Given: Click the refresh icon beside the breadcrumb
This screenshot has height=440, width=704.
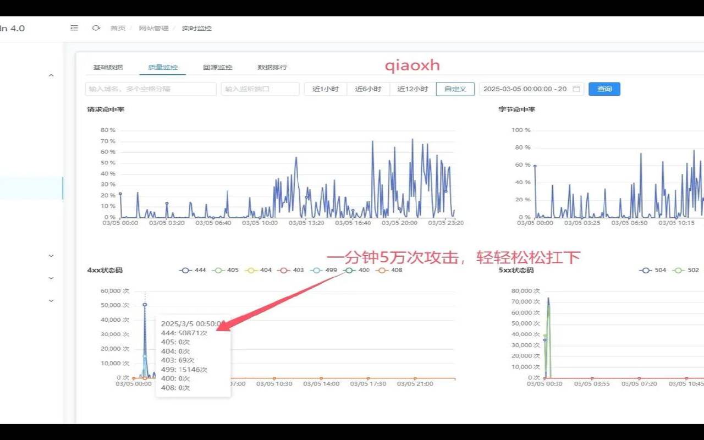Looking at the screenshot, I should pyautogui.click(x=96, y=28).
